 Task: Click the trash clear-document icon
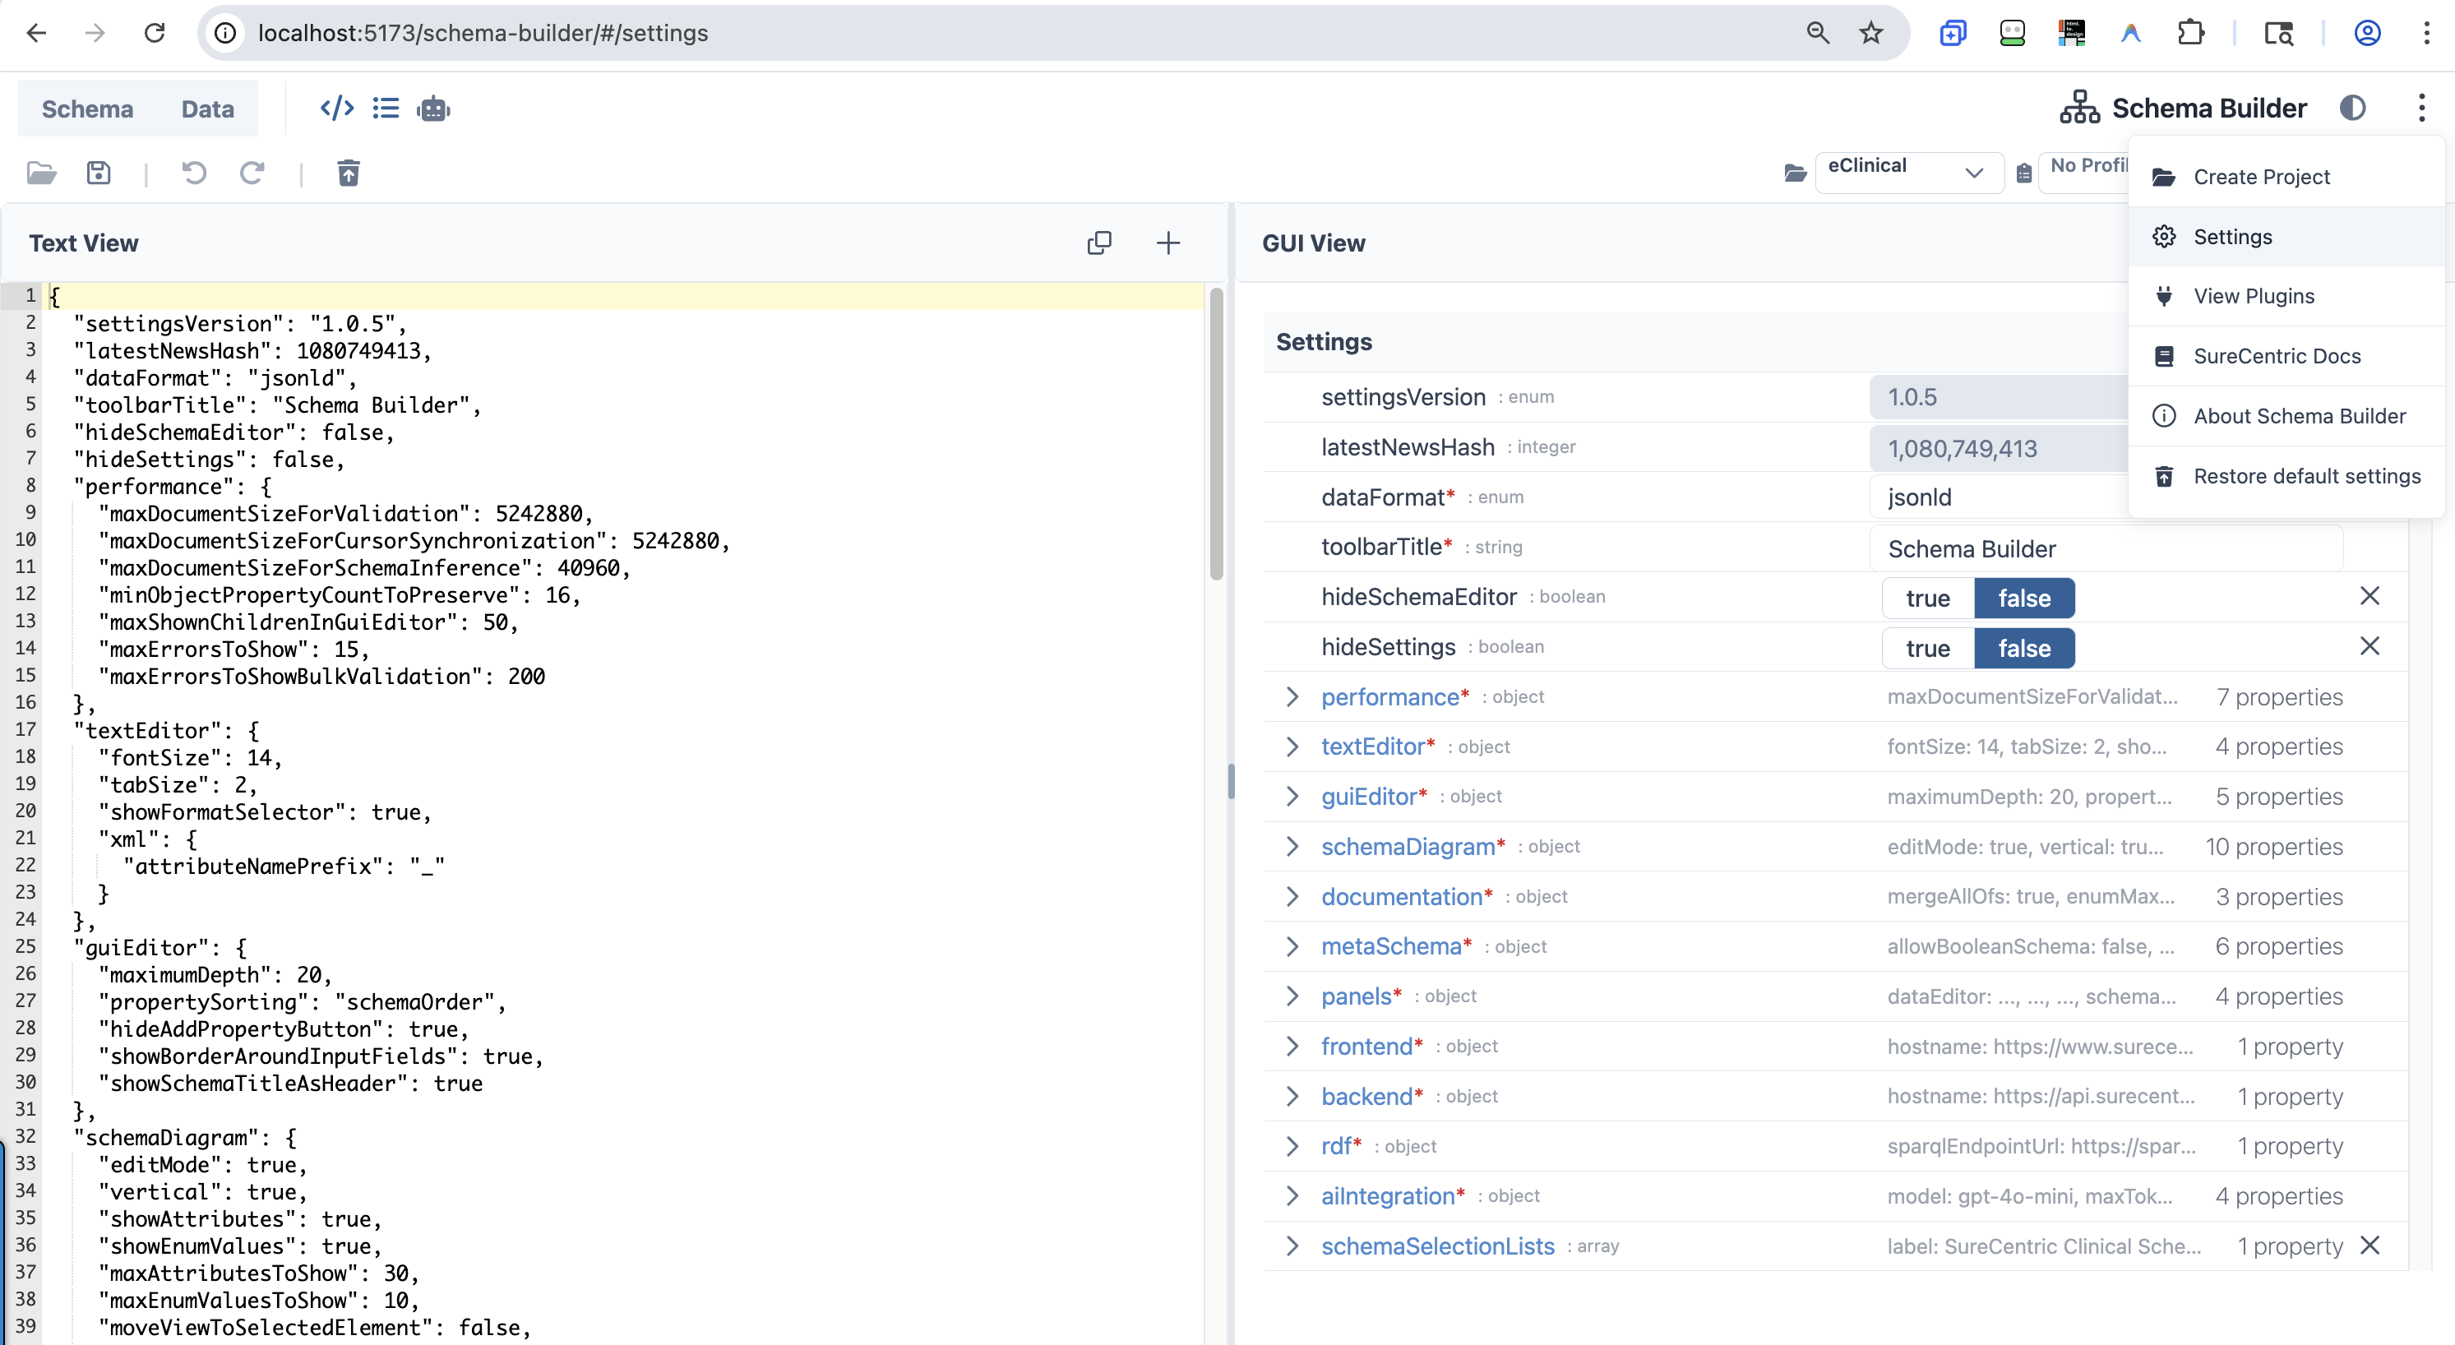[x=349, y=173]
